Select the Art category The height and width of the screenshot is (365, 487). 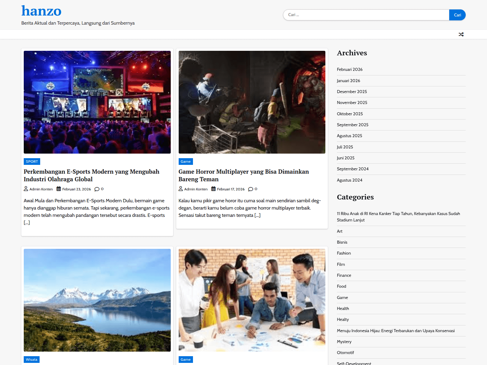point(340,231)
